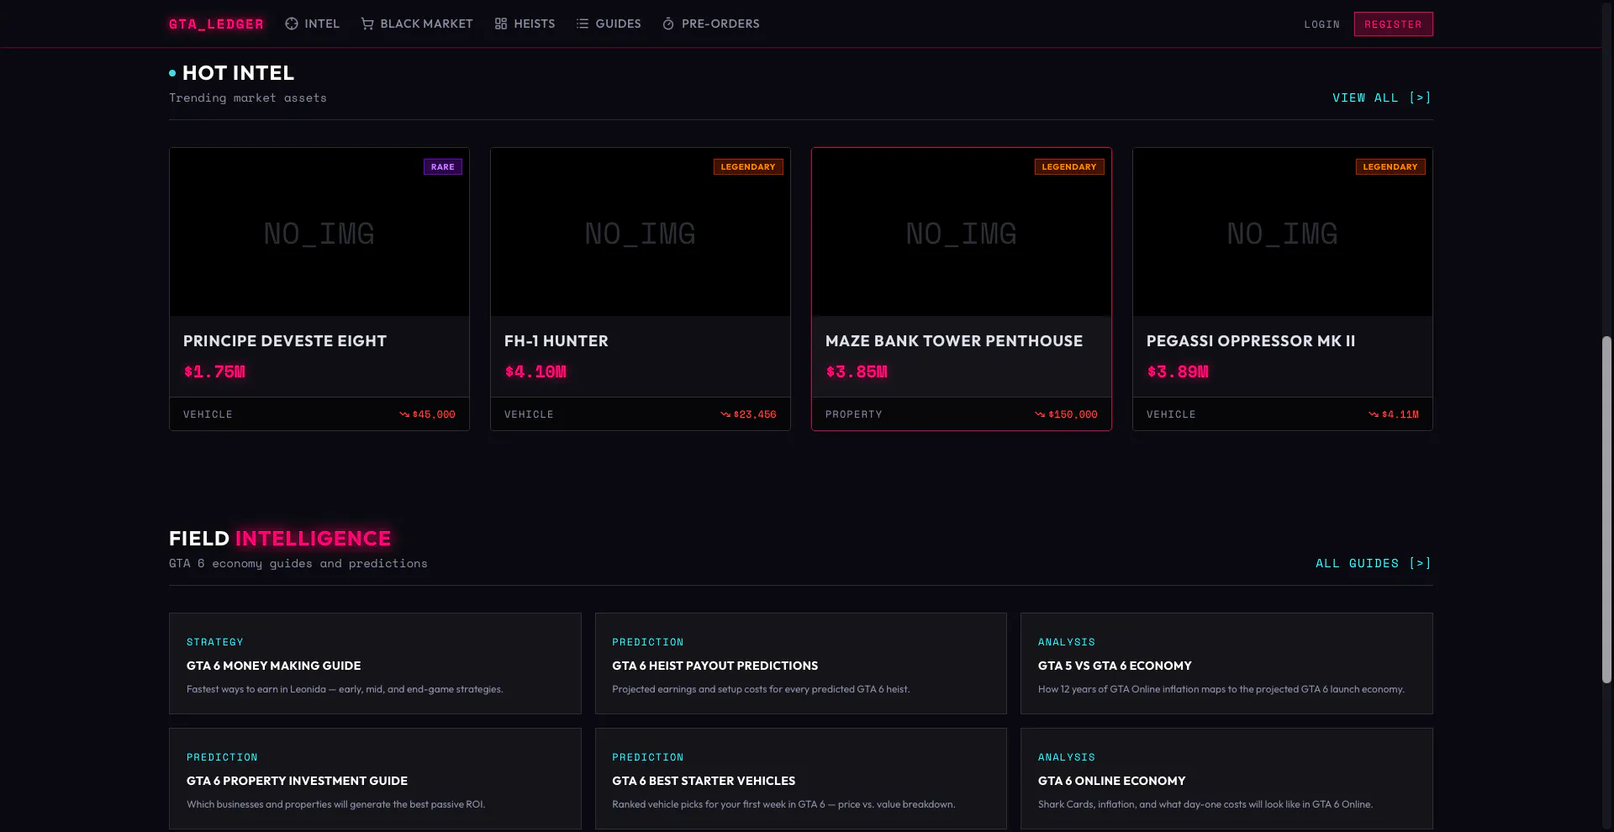Click the Heists grid icon

point(501,24)
